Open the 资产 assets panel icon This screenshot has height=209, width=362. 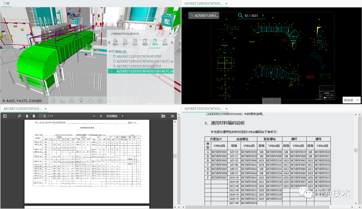[x=125, y=42]
